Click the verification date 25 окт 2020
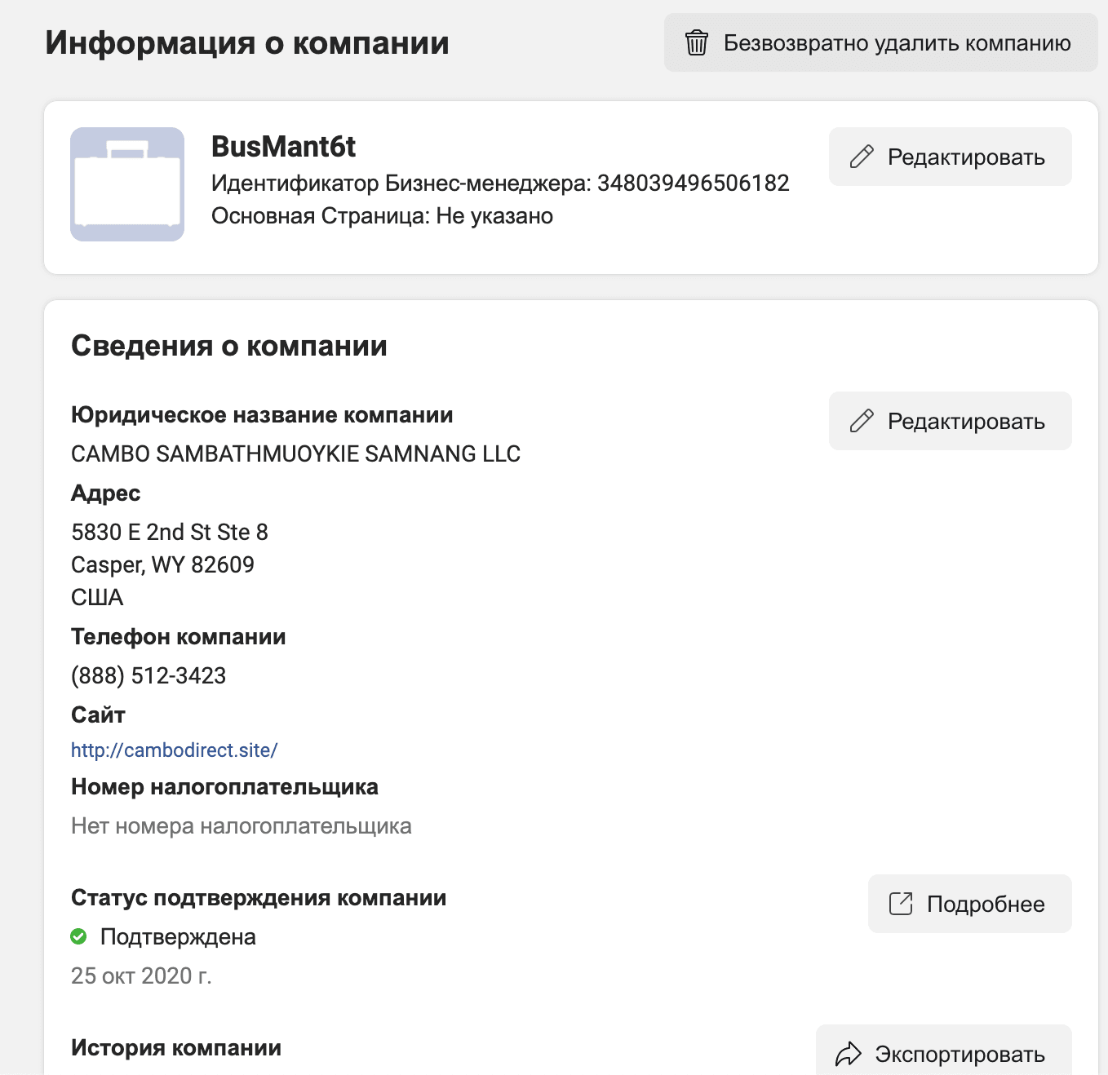The width and height of the screenshot is (1108, 1075). [141, 975]
